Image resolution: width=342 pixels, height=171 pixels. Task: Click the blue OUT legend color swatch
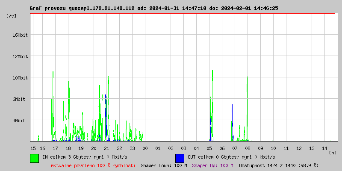click(180, 158)
